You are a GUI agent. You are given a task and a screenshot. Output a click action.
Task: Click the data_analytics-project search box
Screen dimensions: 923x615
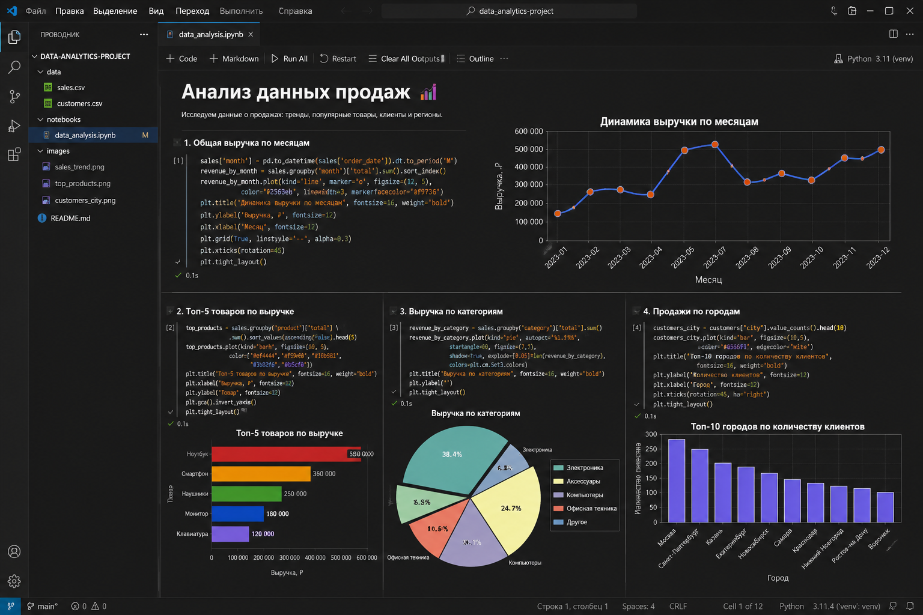click(510, 11)
